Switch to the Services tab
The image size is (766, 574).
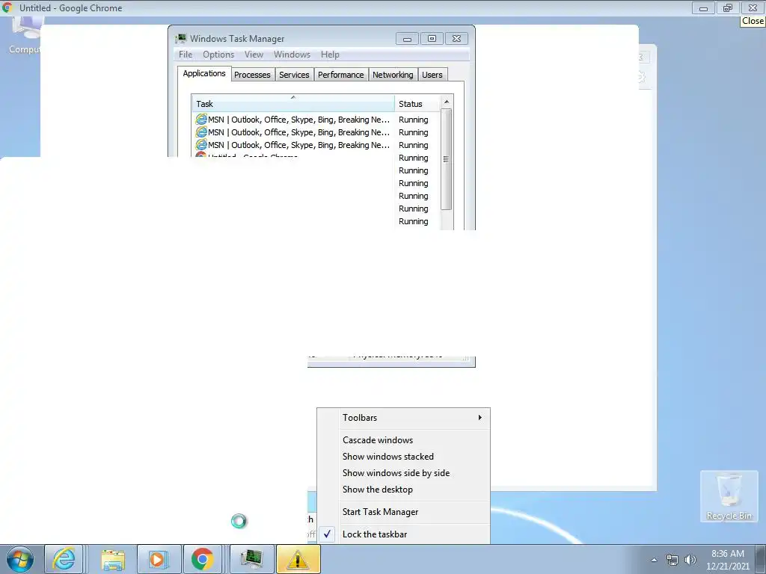[x=294, y=75]
